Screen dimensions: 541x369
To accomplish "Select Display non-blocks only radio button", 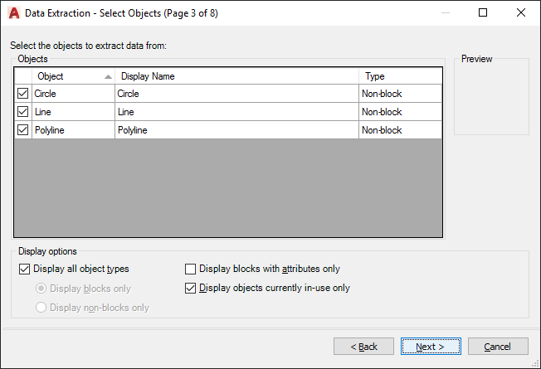I will tap(41, 308).
